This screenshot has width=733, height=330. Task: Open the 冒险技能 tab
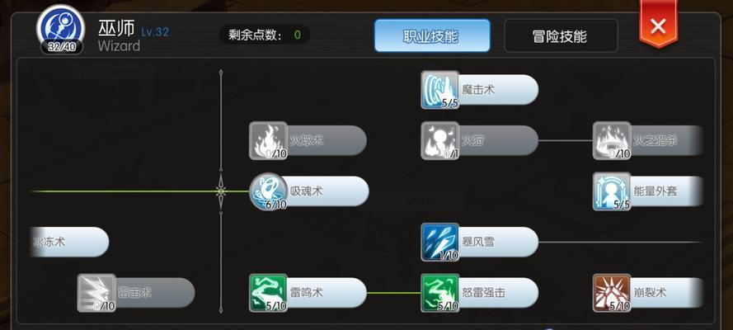[561, 36]
